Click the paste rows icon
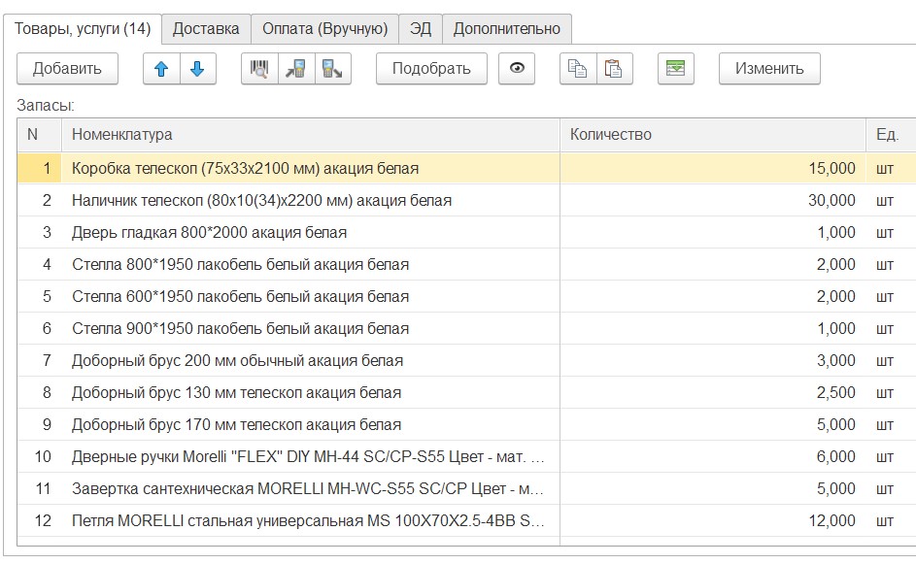 coord(614,69)
